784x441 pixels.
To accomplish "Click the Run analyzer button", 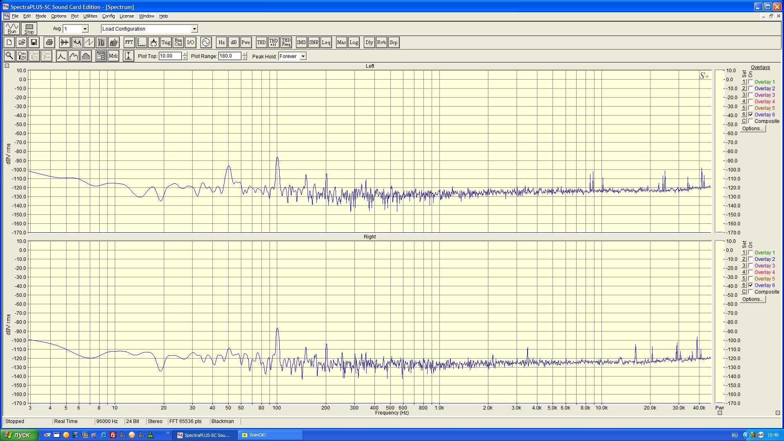I will 12,29.
